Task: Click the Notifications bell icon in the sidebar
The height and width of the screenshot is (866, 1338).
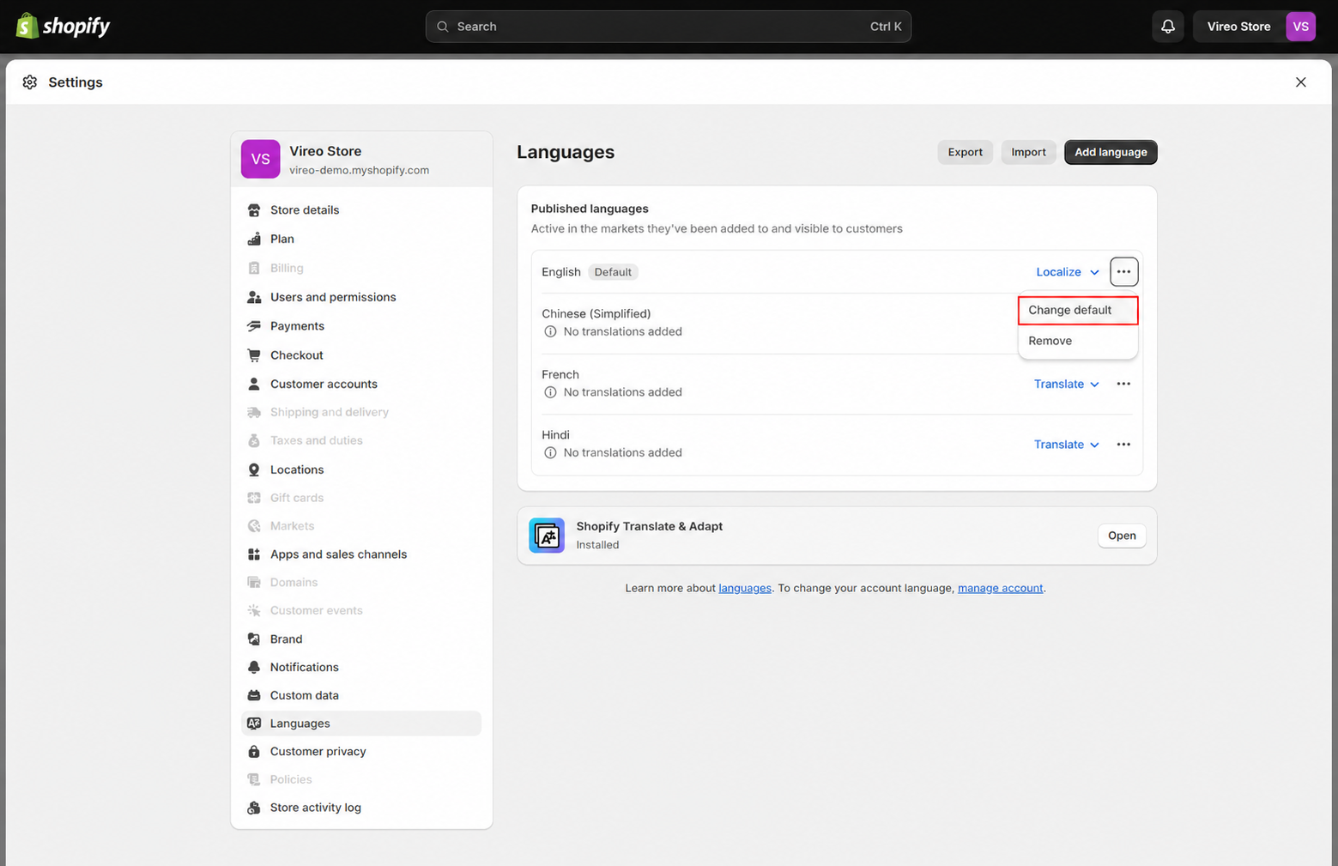Action: click(254, 668)
